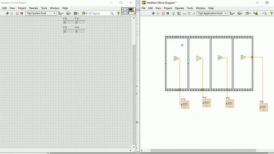
Task: Run the VI from Block Diagram toolbar
Action: point(153,13)
